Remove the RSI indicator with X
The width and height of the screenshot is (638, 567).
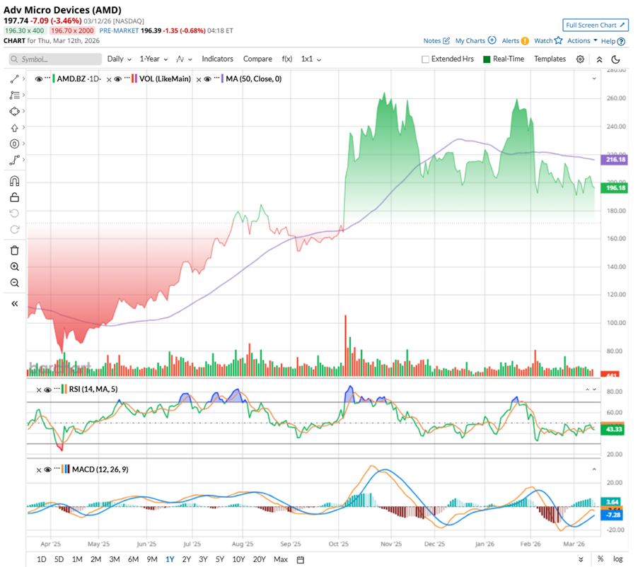[39, 390]
